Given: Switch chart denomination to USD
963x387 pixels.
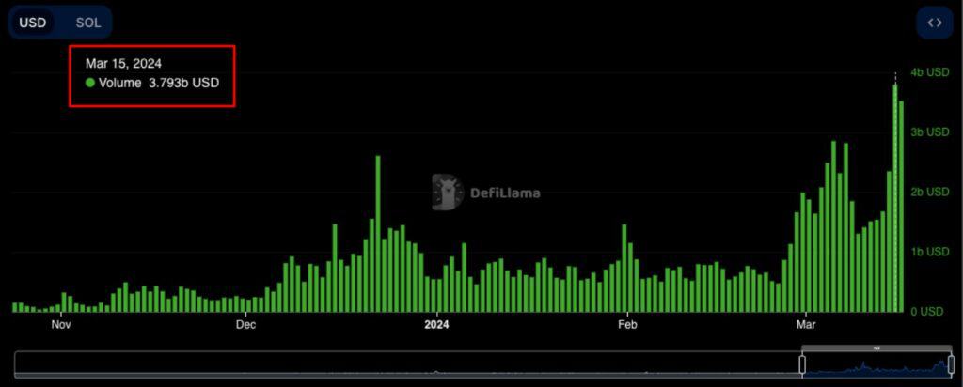Looking at the screenshot, I should coord(31,23).
